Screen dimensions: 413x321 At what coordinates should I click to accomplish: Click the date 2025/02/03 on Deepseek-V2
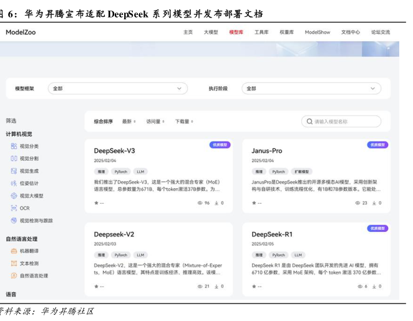coord(105,244)
